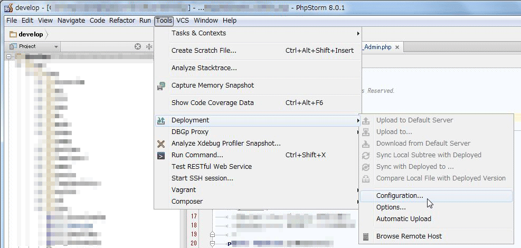
Task: Expand the Tasks & Contexts submenu arrow
Action: click(x=358, y=34)
